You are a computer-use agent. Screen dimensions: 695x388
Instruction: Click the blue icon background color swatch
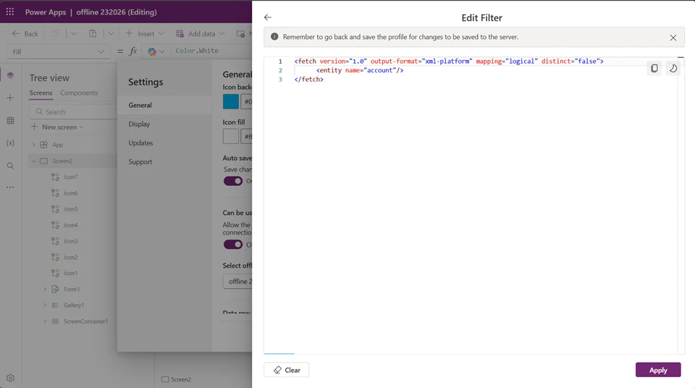click(230, 101)
